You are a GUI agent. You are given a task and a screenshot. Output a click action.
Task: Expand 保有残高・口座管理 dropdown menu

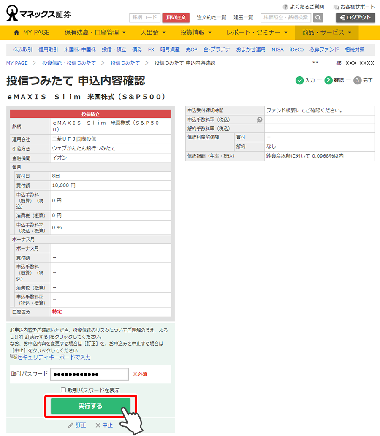(x=95, y=33)
